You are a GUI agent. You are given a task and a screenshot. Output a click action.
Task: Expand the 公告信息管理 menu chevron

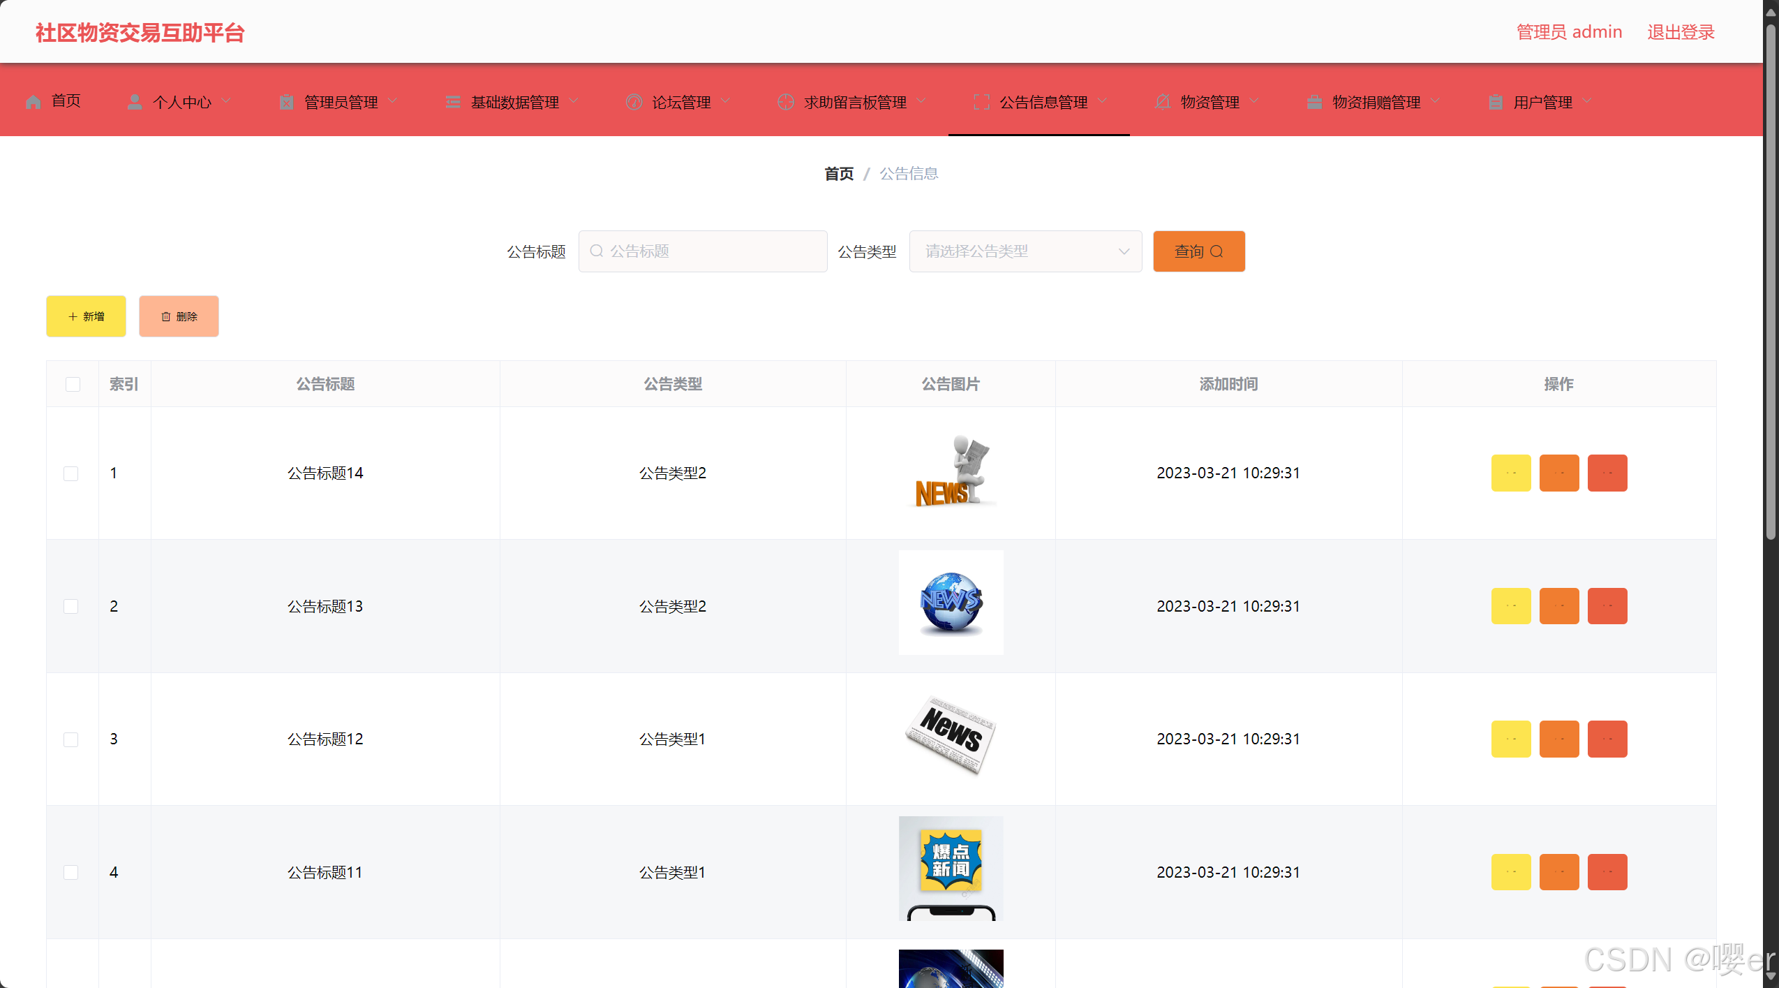[1103, 101]
